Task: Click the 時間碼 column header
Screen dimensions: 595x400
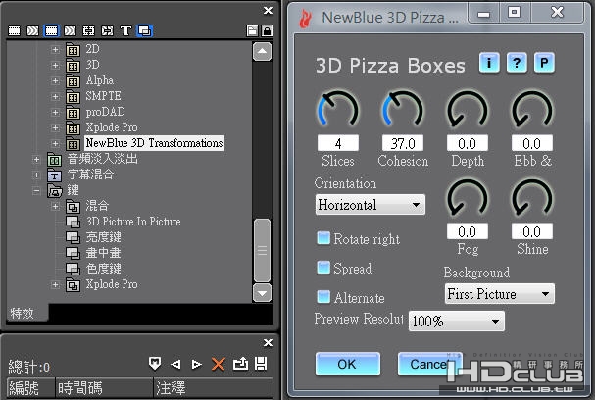Action: pos(104,388)
